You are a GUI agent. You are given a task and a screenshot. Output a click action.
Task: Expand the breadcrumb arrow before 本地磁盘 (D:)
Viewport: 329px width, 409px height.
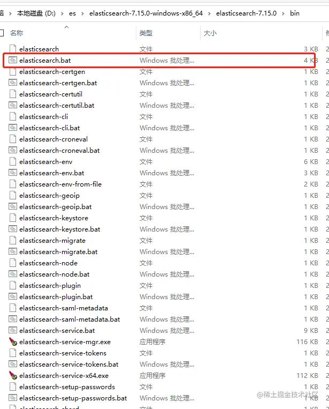(x=10, y=13)
